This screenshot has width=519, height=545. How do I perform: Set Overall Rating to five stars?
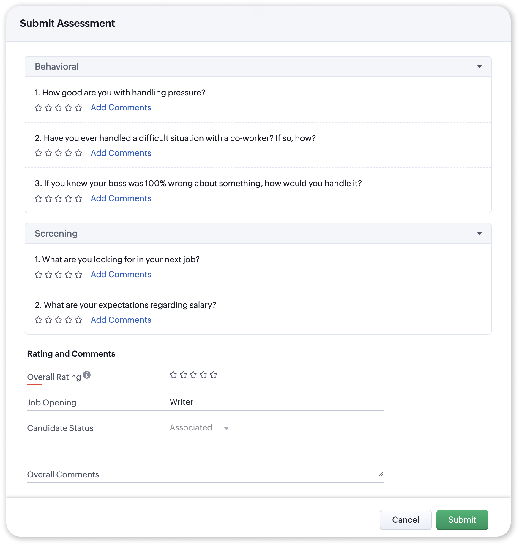point(213,375)
